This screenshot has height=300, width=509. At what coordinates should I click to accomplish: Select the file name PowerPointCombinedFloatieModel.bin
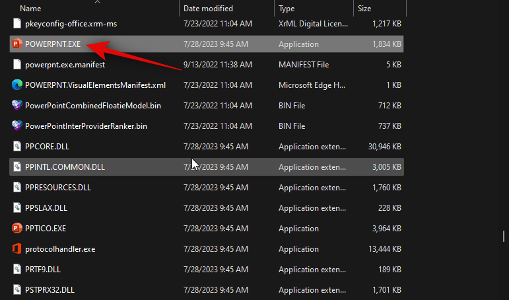coord(93,106)
